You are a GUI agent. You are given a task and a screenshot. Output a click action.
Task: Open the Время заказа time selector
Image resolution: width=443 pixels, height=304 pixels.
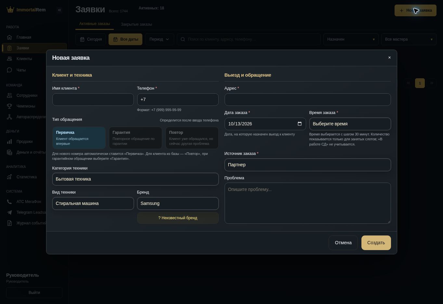pos(350,124)
